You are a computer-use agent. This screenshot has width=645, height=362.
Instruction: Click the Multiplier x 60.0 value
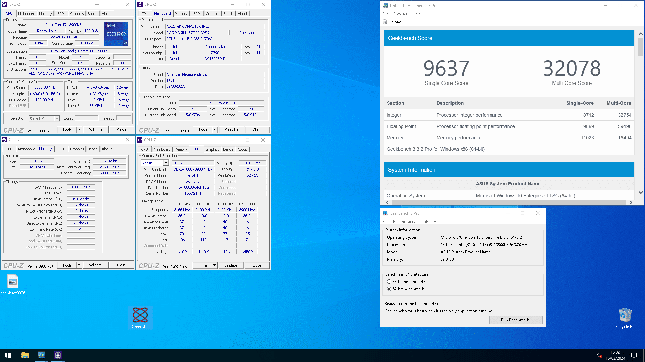(45, 94)
